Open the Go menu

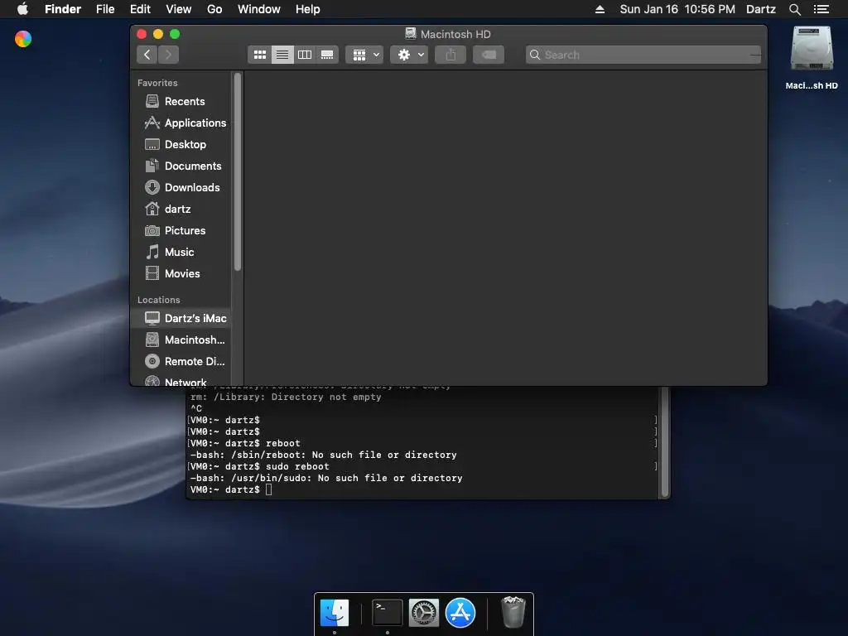[x=214, y=9]
